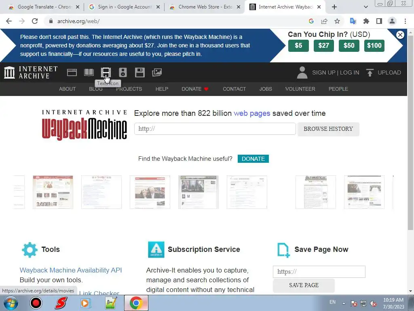The height and width of the screenshot is (311, 414).
Task: Donate $27 button
Action: pyautogui.click(x=324, y=45)
